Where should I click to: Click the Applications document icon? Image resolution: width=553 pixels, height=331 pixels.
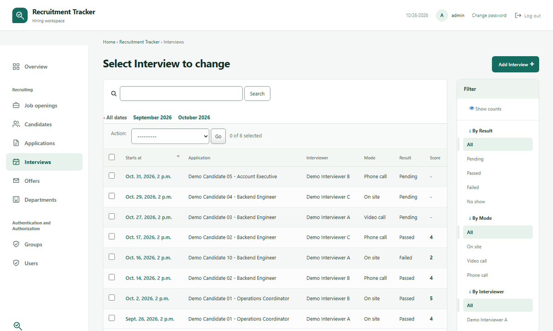[x=16, y=143]
